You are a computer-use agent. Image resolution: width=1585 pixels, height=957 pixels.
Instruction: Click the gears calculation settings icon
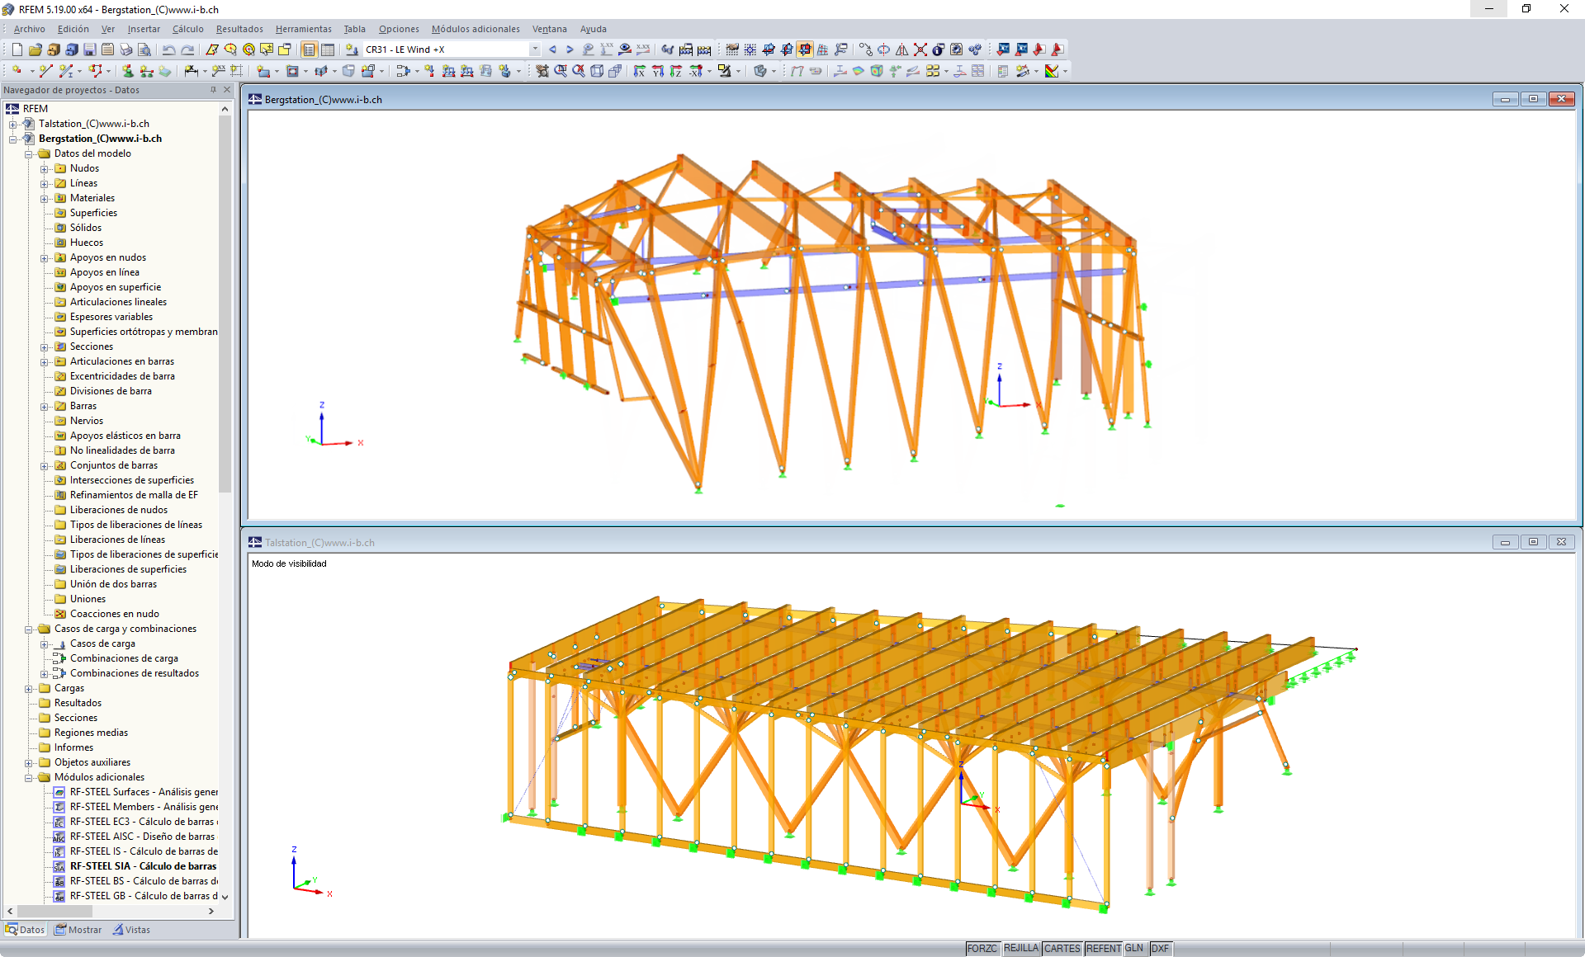[974, 49]
